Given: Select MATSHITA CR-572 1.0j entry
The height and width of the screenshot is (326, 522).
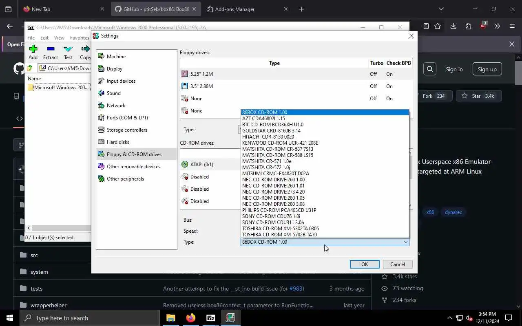Looking at the screenshot, I should [325, 167].
